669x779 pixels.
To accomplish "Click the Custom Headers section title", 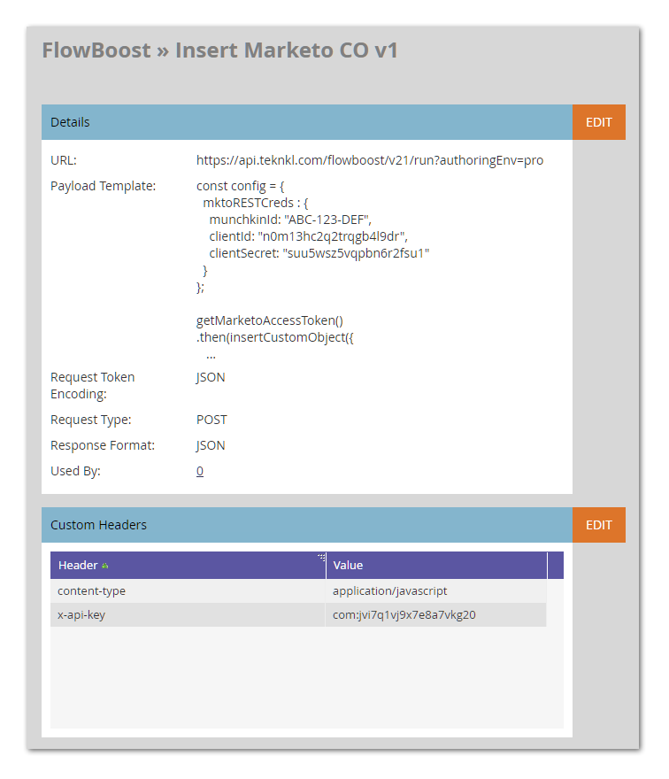I will [x=98, y=525].
